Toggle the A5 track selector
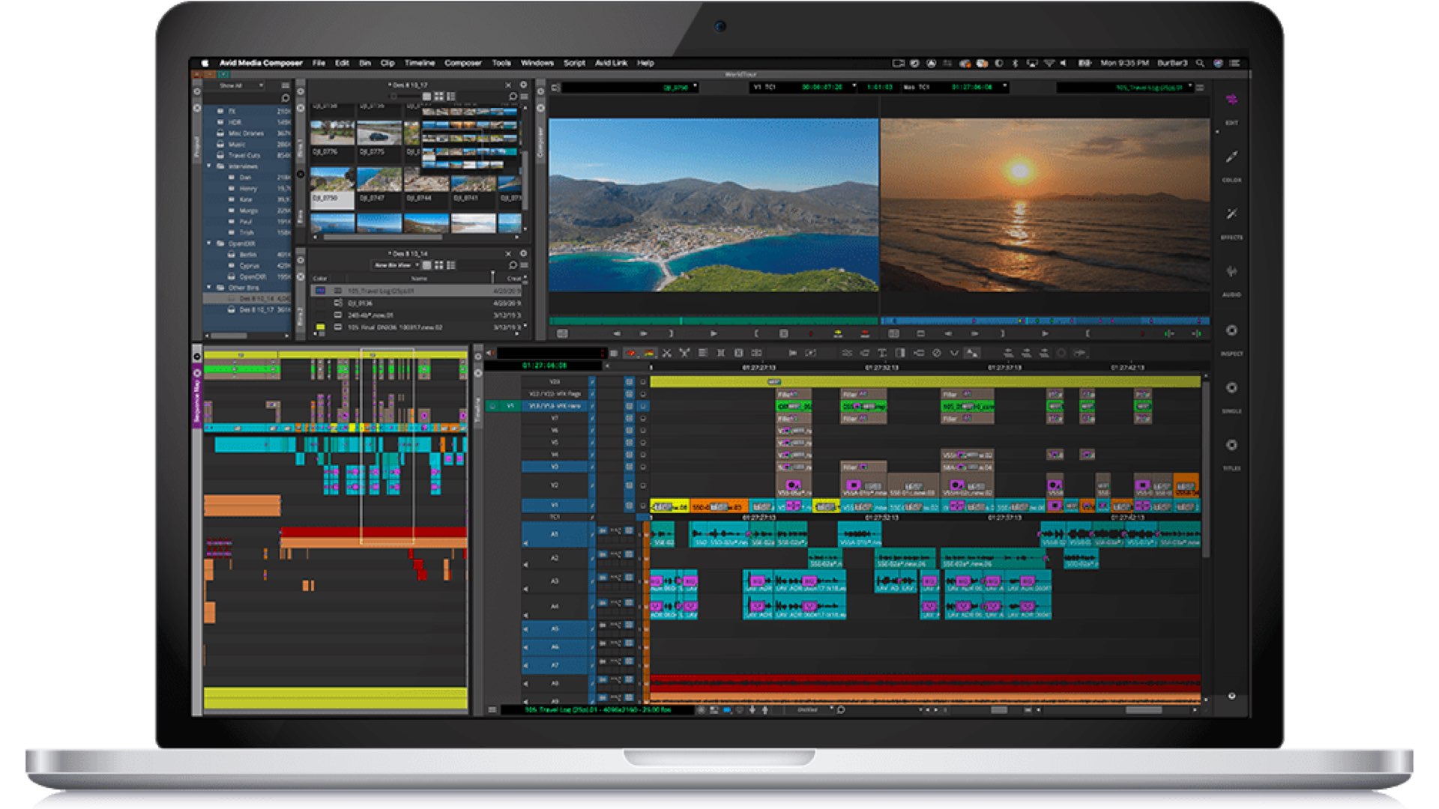Viewport: 1439px width, 809px height. click(x=555, y=628)
